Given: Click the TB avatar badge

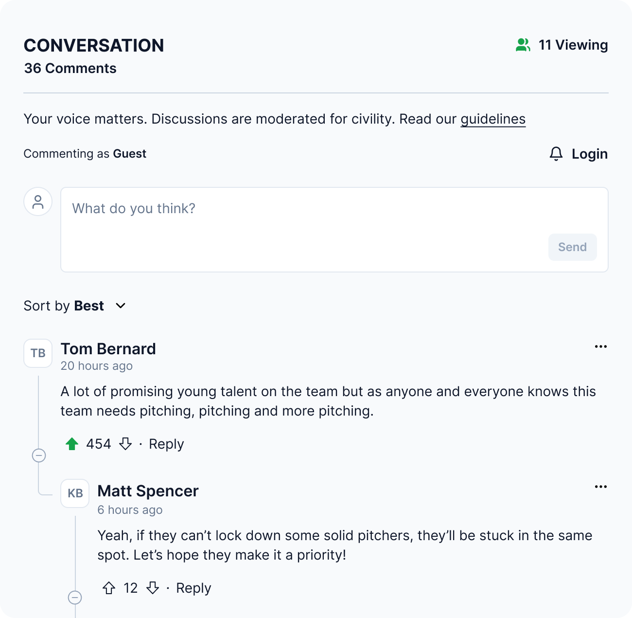Looking at the screenshot, I should pyautogui.click(x=37, y=353).
